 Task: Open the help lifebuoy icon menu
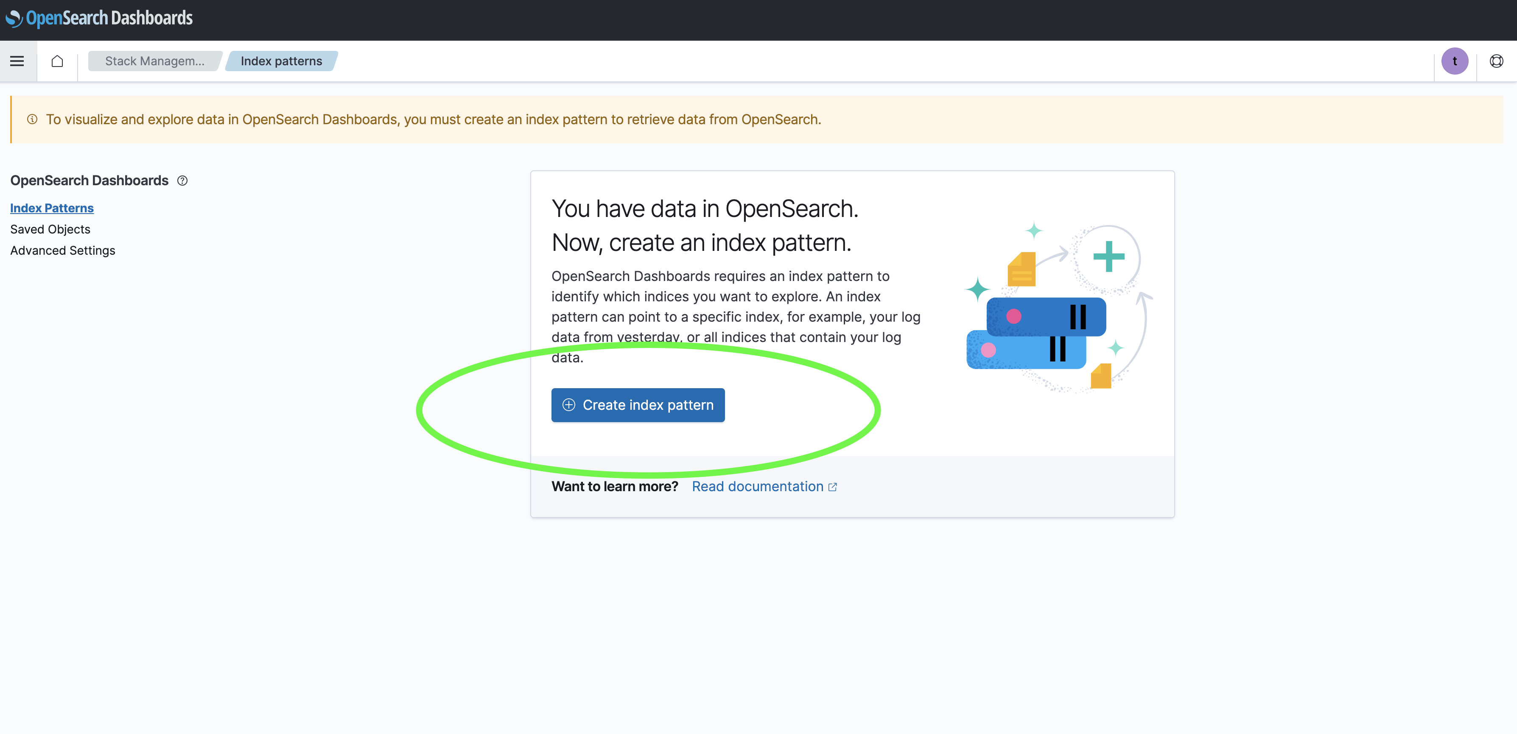pos(1496,61)
